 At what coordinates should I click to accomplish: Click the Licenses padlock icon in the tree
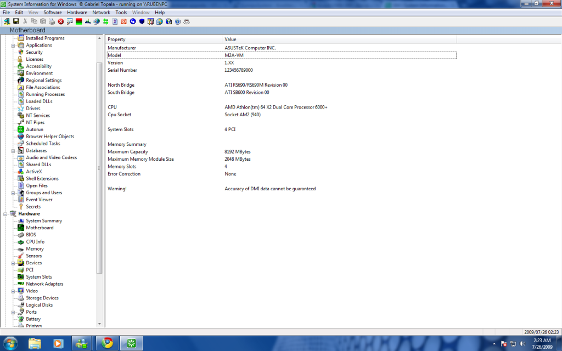pos(21,59)
